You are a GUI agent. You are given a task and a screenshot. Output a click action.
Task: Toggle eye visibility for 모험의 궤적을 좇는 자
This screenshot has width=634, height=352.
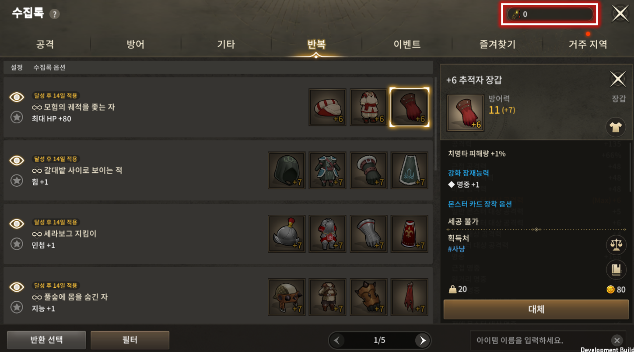tap(17, 97)
